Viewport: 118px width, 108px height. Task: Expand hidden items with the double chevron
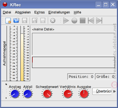[114, 91]
